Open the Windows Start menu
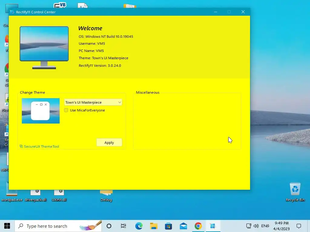 pyautogui.click(x=7, y=226)
